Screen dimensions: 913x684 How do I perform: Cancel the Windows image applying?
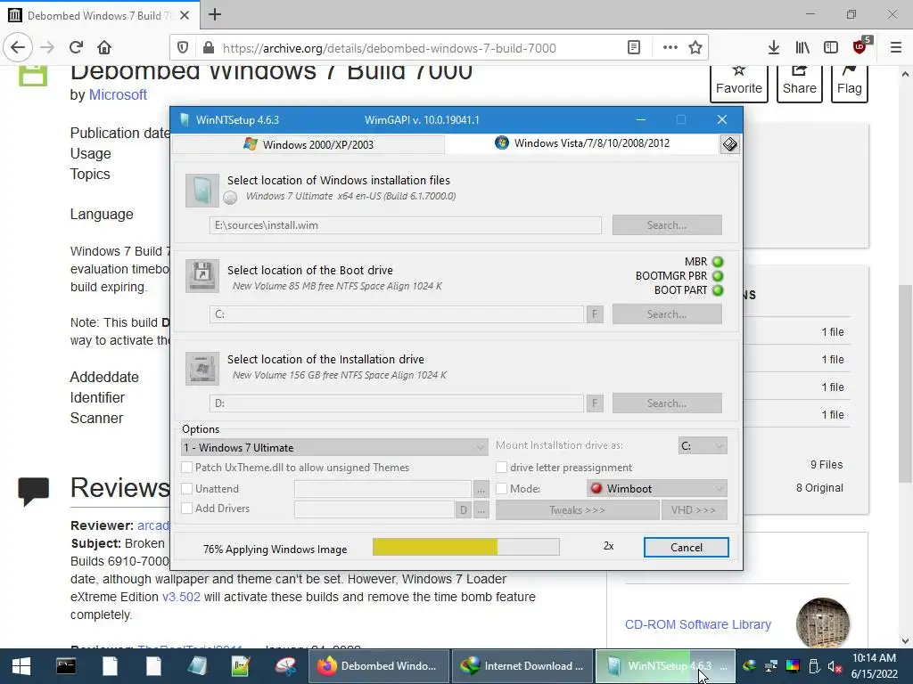[686, 548]
